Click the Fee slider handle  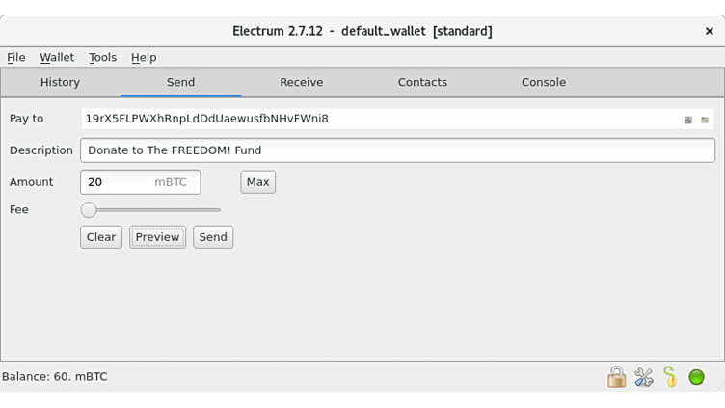(89, 209)
